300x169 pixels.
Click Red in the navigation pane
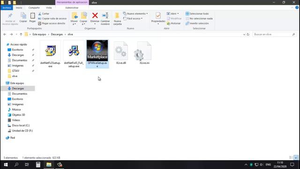[x=13, y=138]
